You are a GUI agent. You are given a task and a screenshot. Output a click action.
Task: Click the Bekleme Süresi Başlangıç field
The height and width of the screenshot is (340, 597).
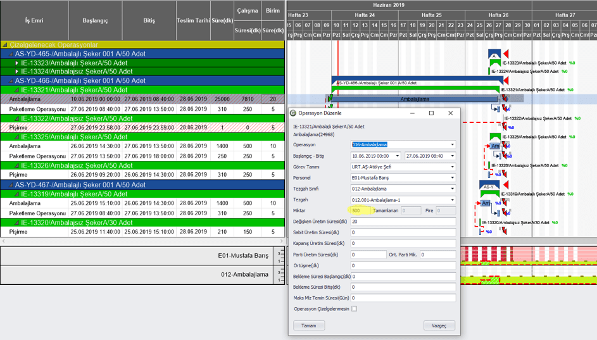(403, 277)
